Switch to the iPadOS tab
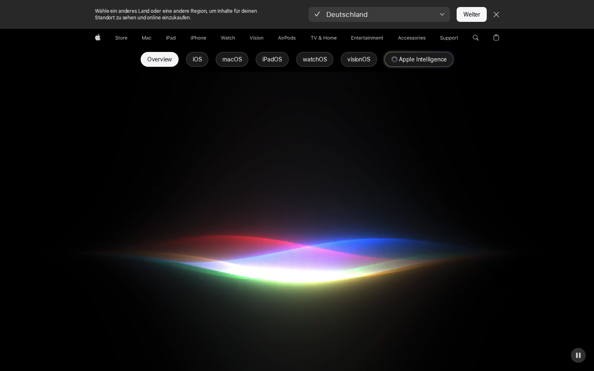 pyautogui.click(x=272, y=59)
